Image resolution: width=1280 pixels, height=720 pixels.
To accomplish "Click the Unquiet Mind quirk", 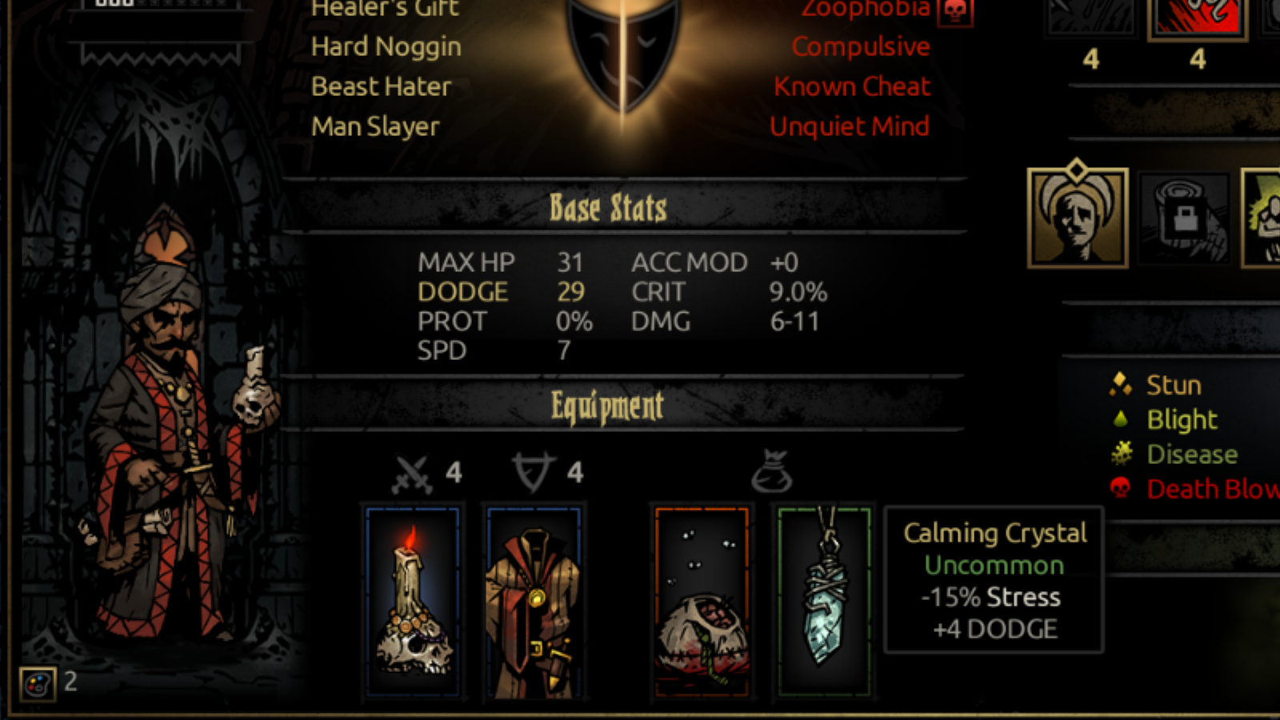I will (x=850, y=126).
